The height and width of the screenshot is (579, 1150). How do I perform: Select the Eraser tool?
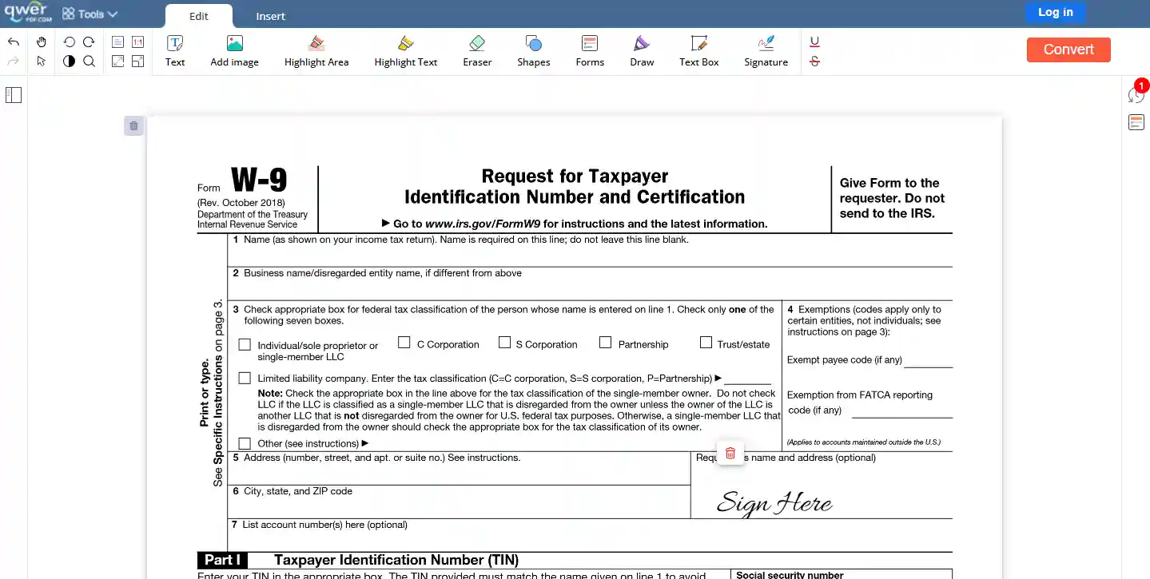coord(477,51)
